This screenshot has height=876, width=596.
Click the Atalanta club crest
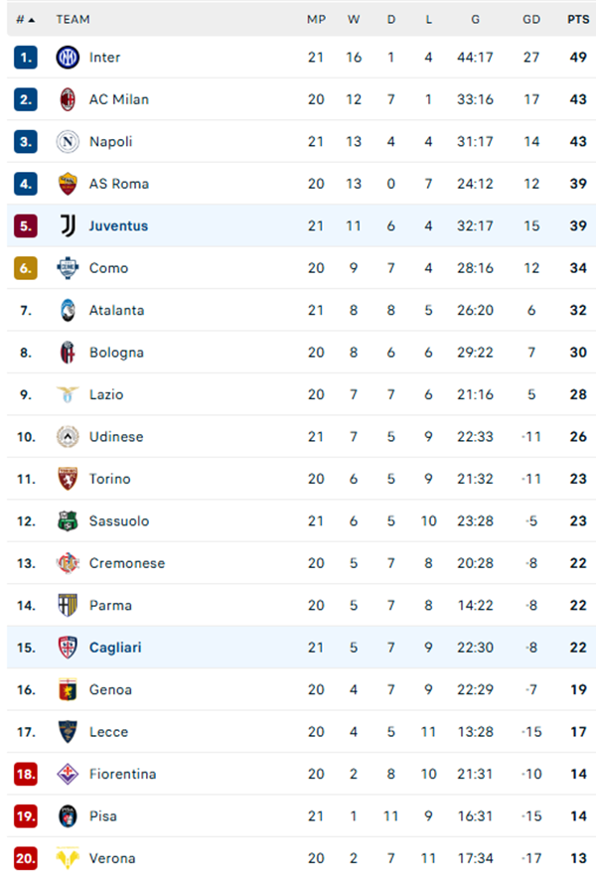pyautogui.click(x=66, y=310)
